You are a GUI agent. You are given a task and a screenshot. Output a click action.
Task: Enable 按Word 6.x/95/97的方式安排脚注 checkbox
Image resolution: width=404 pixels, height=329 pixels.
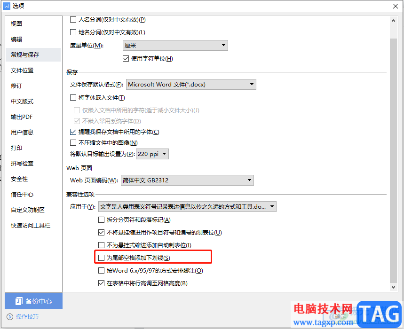(101, 271)
